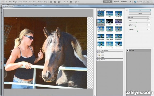Select the Colored Pencil filter thumbnail
154x96 pixels.
[101, 14]
